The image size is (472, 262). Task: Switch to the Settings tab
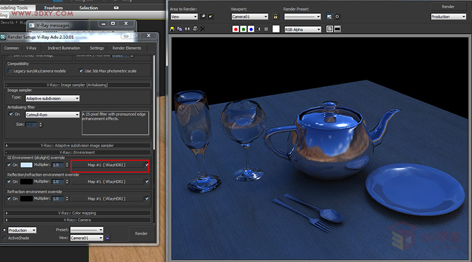click(x=97, y=48)
